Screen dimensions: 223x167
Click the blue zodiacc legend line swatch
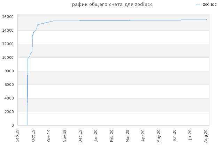click(198, 5)
